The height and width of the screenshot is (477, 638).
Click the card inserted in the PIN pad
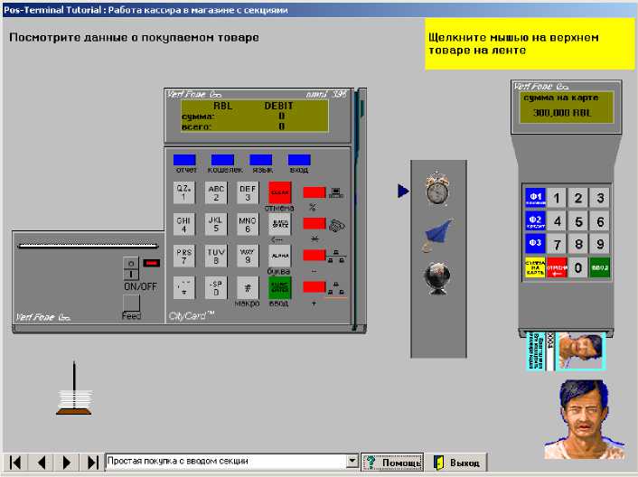[566, 351]
